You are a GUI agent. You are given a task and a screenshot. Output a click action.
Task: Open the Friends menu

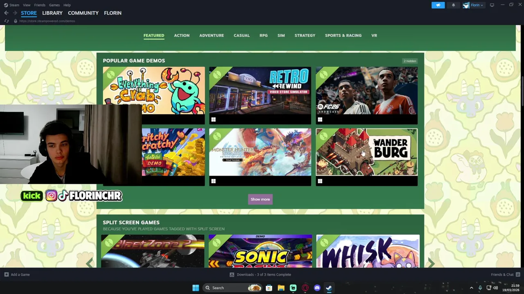[x=40, y=5]
